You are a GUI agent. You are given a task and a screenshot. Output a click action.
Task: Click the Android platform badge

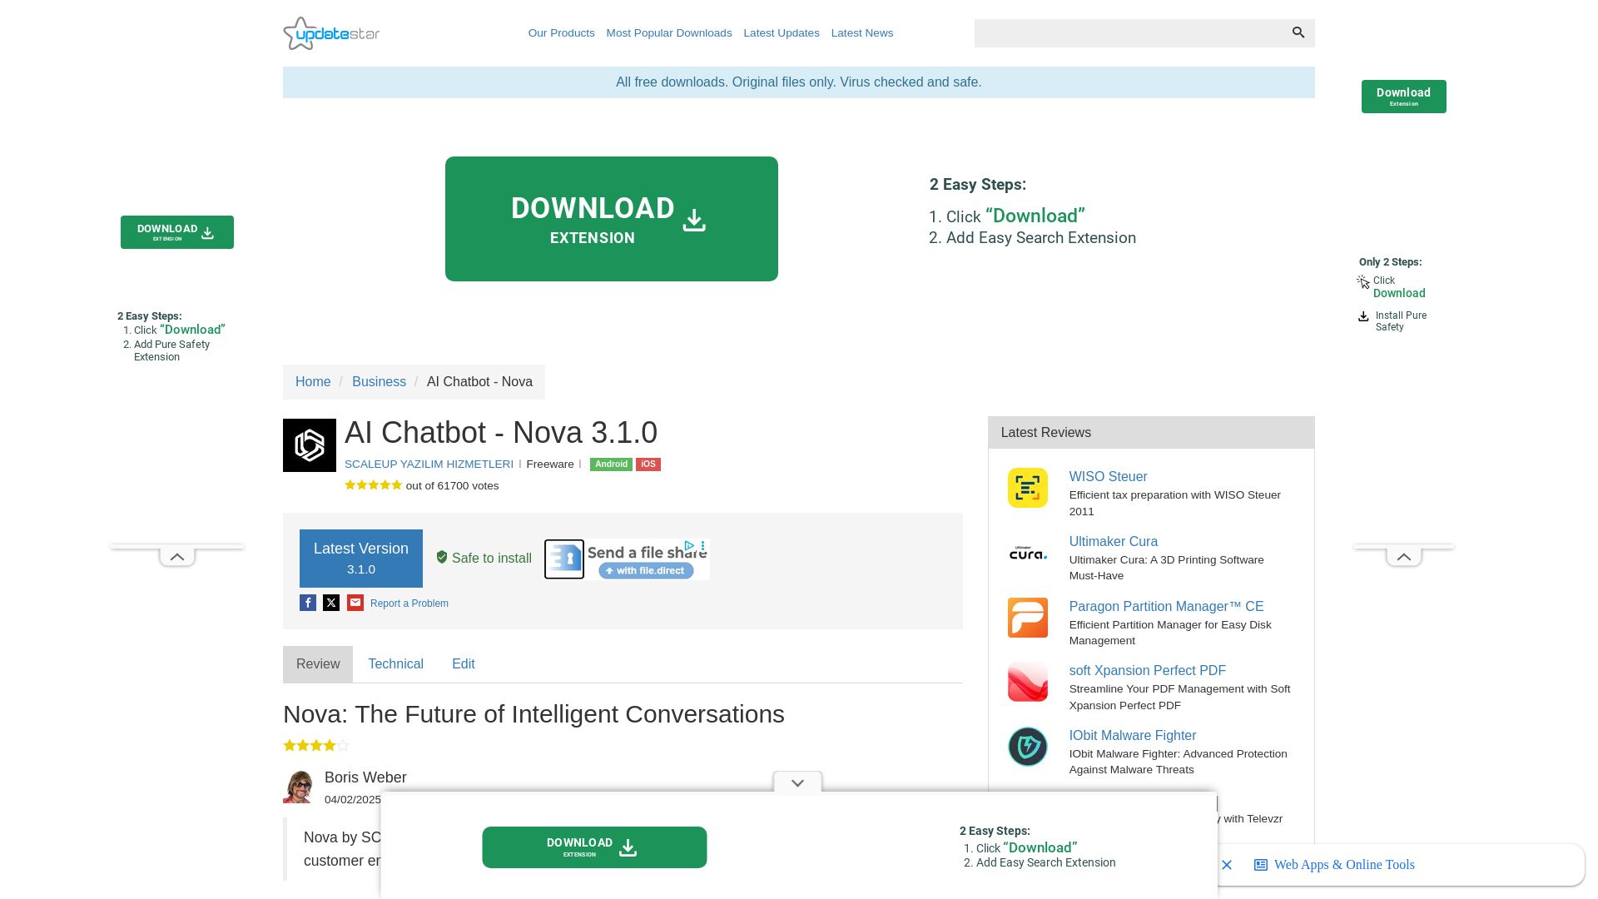tap(611, 464)
